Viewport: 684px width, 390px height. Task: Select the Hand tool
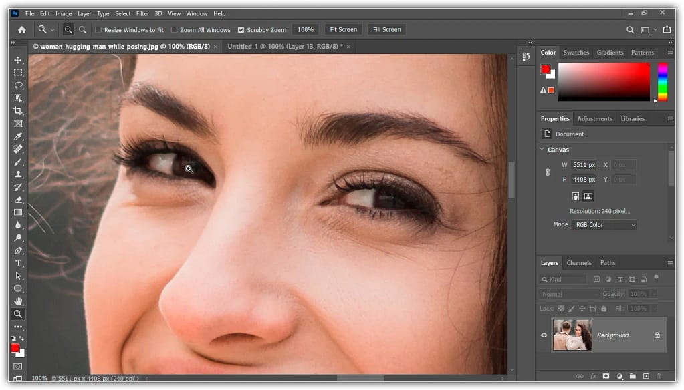click(18, 301)
